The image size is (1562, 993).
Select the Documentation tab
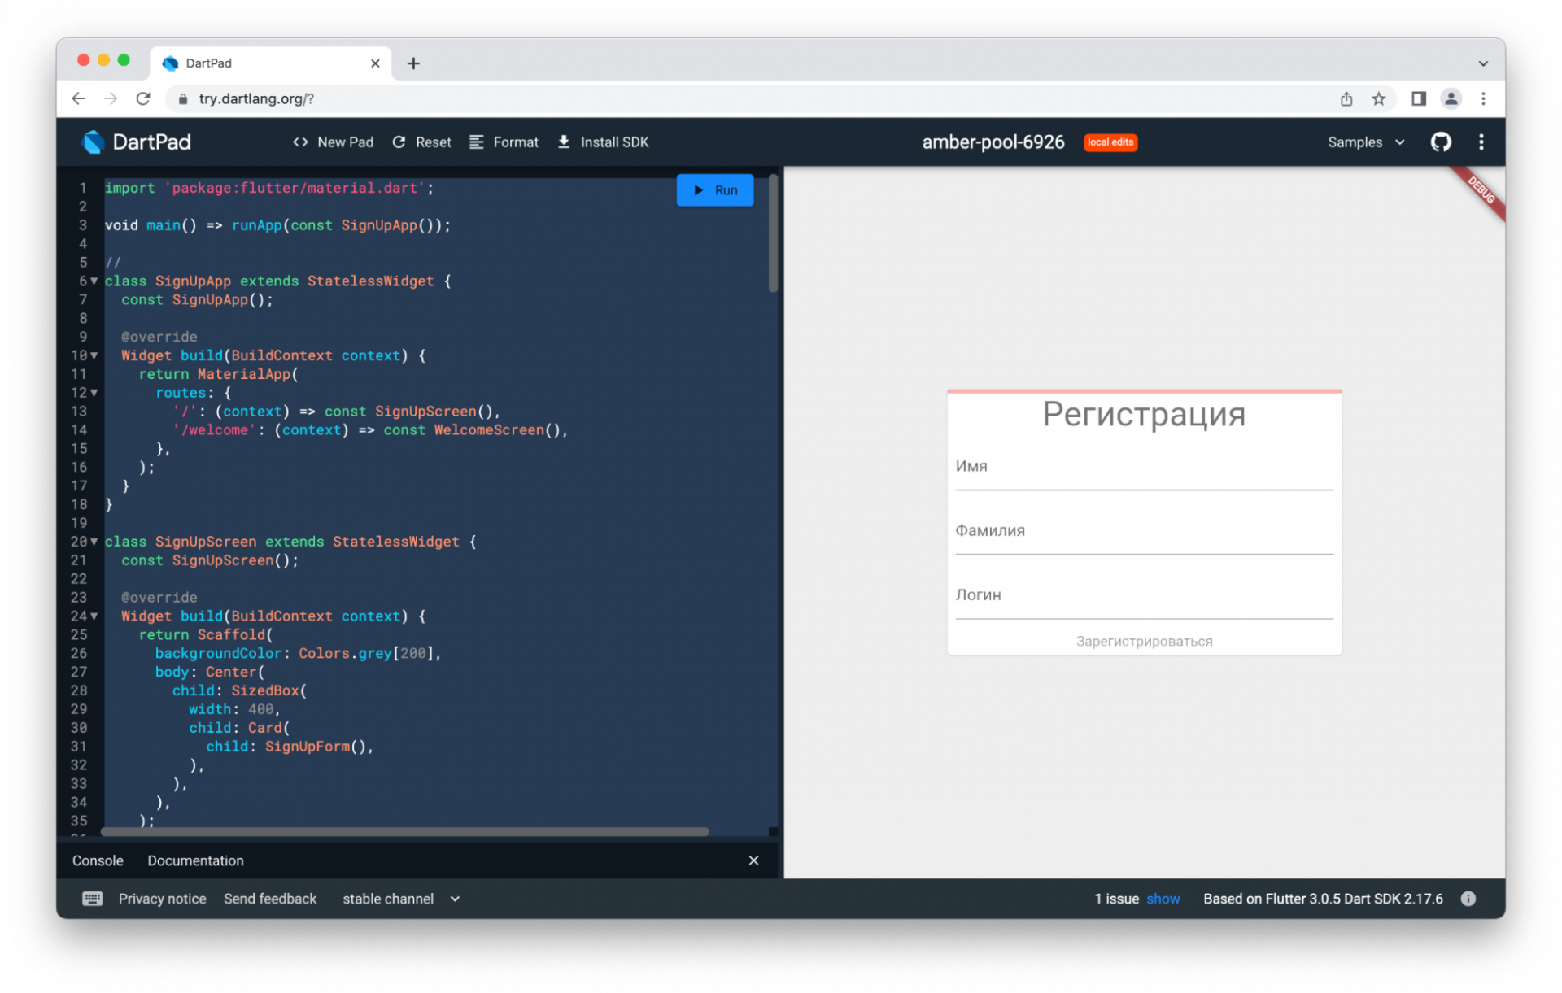tap(196, 860)
